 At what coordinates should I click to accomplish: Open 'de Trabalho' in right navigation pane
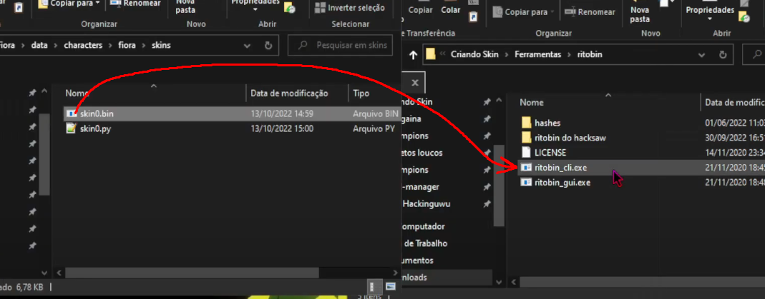coord(425,243)
